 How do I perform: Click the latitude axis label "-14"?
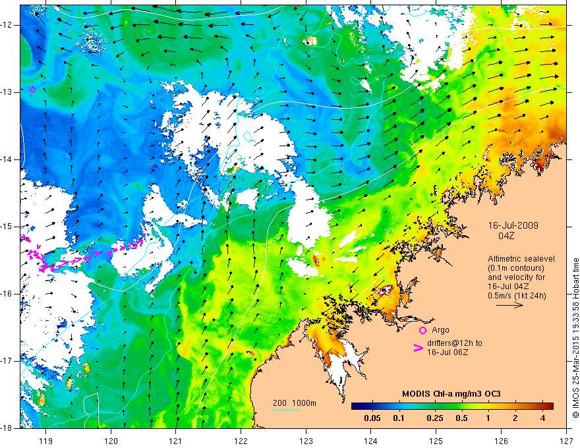tap(7, 159)
